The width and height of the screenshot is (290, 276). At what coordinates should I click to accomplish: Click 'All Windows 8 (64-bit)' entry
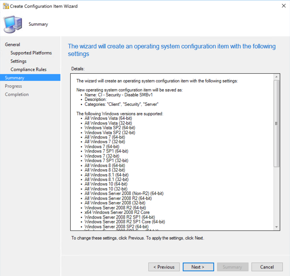(x=105, y=165)
